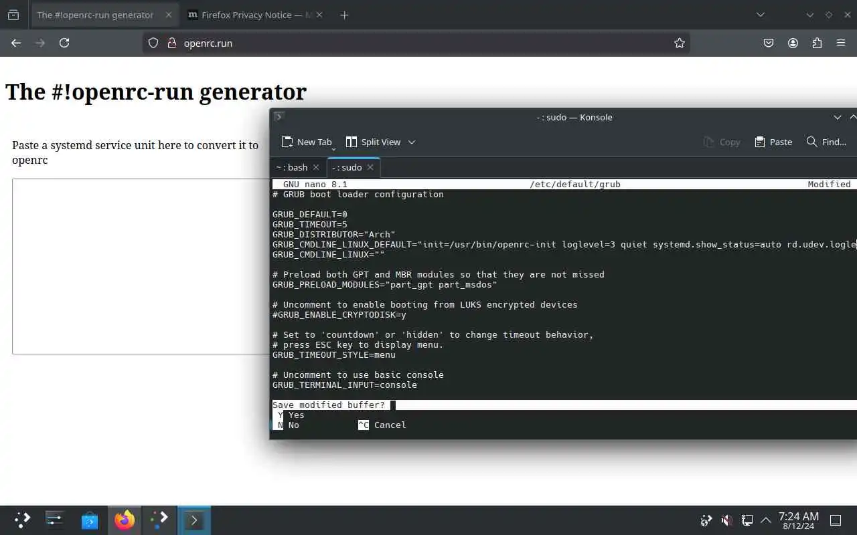Click the GRUB_CMDLINE_LINUX="" line
The height and width of the screenshot is (535, 857).
[x=329, y=254]
